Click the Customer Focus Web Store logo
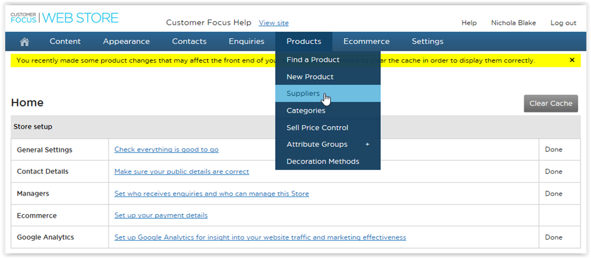The height and width of the screenshot is (258, 591). click(x=65, y=18)
